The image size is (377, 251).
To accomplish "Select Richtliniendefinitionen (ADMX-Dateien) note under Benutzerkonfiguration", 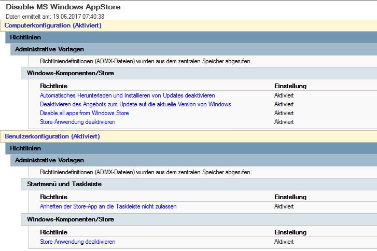I will point(146,172).
